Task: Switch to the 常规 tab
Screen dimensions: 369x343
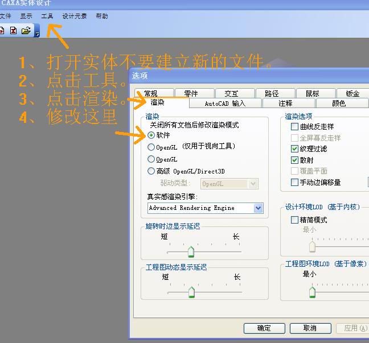Action: (x=154, y=93)
